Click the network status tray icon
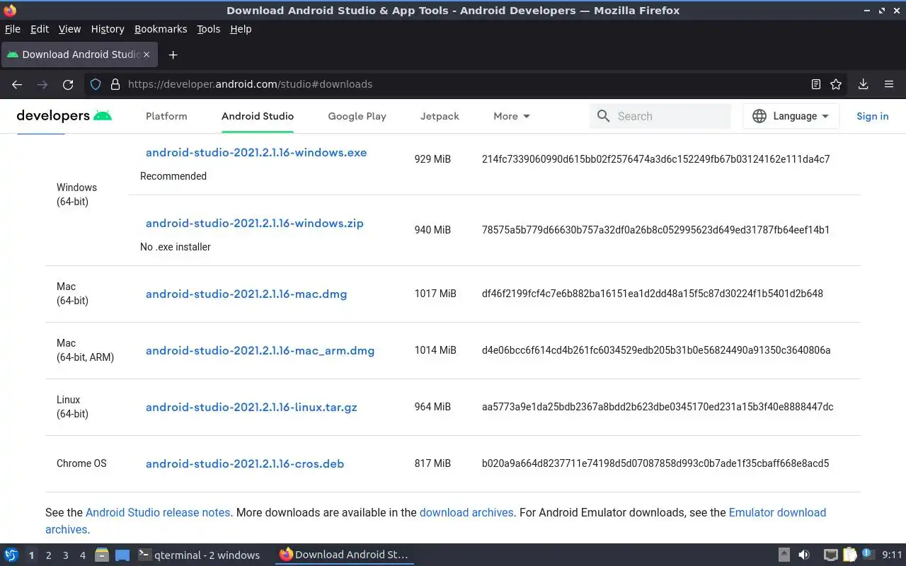The image size is (906, 566). click(x=831, y=555)
